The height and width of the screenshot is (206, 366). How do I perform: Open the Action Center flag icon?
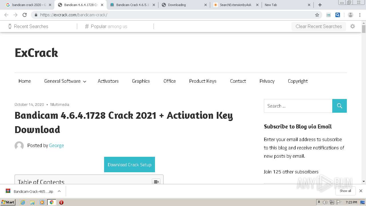(x=338, y=202)
